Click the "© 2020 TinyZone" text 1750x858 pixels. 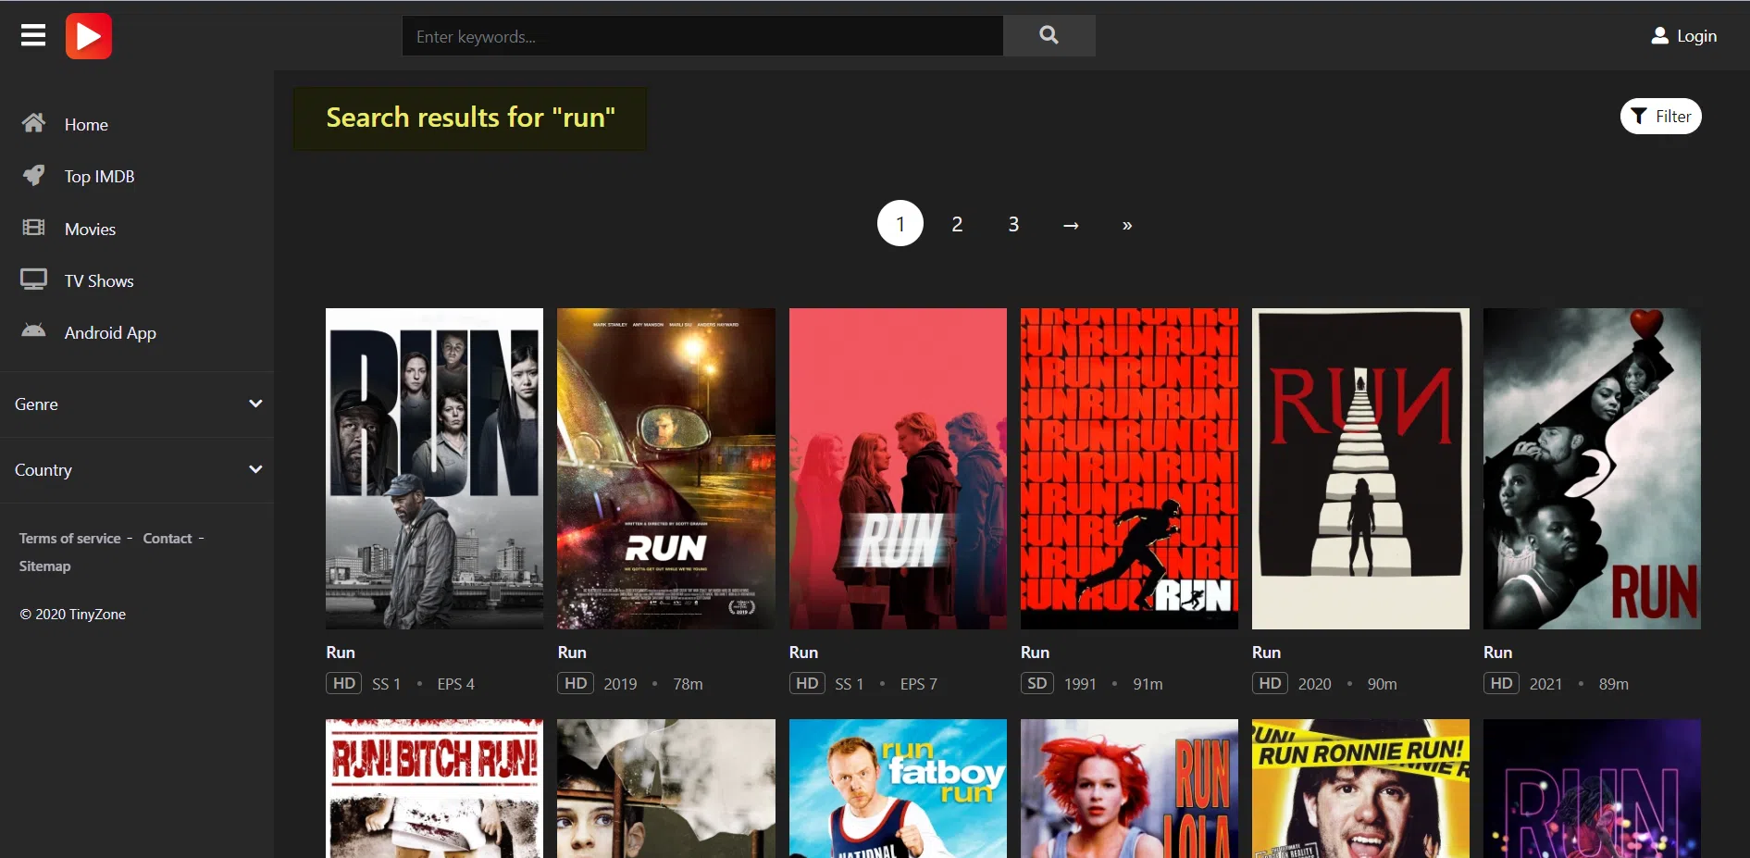point(72,614)
